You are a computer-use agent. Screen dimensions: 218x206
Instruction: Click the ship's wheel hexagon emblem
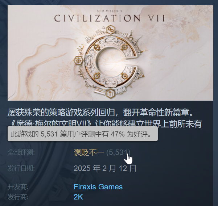tap(78, 61)
